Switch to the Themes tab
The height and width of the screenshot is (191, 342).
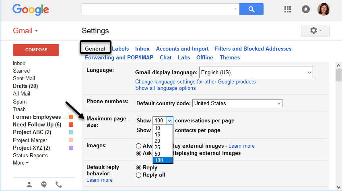[230, 57]
